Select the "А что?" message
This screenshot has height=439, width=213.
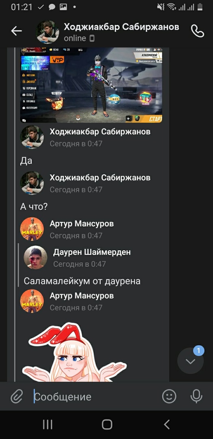(34, 207)
